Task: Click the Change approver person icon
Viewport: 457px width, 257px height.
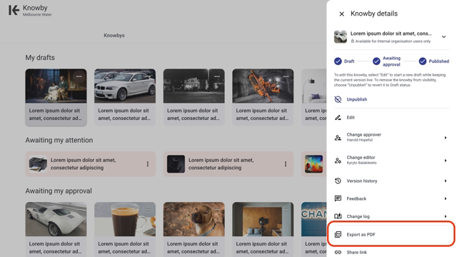Action: click(x=338, y=138)
